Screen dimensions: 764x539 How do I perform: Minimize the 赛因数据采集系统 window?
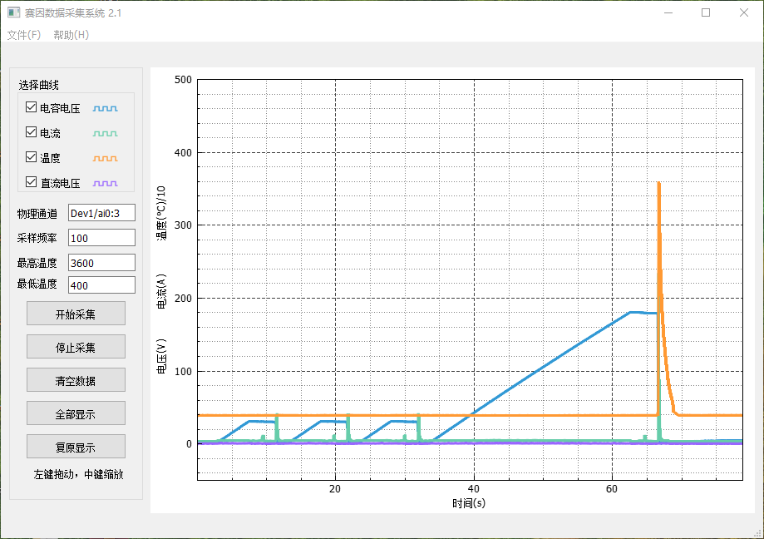(668, 12)
